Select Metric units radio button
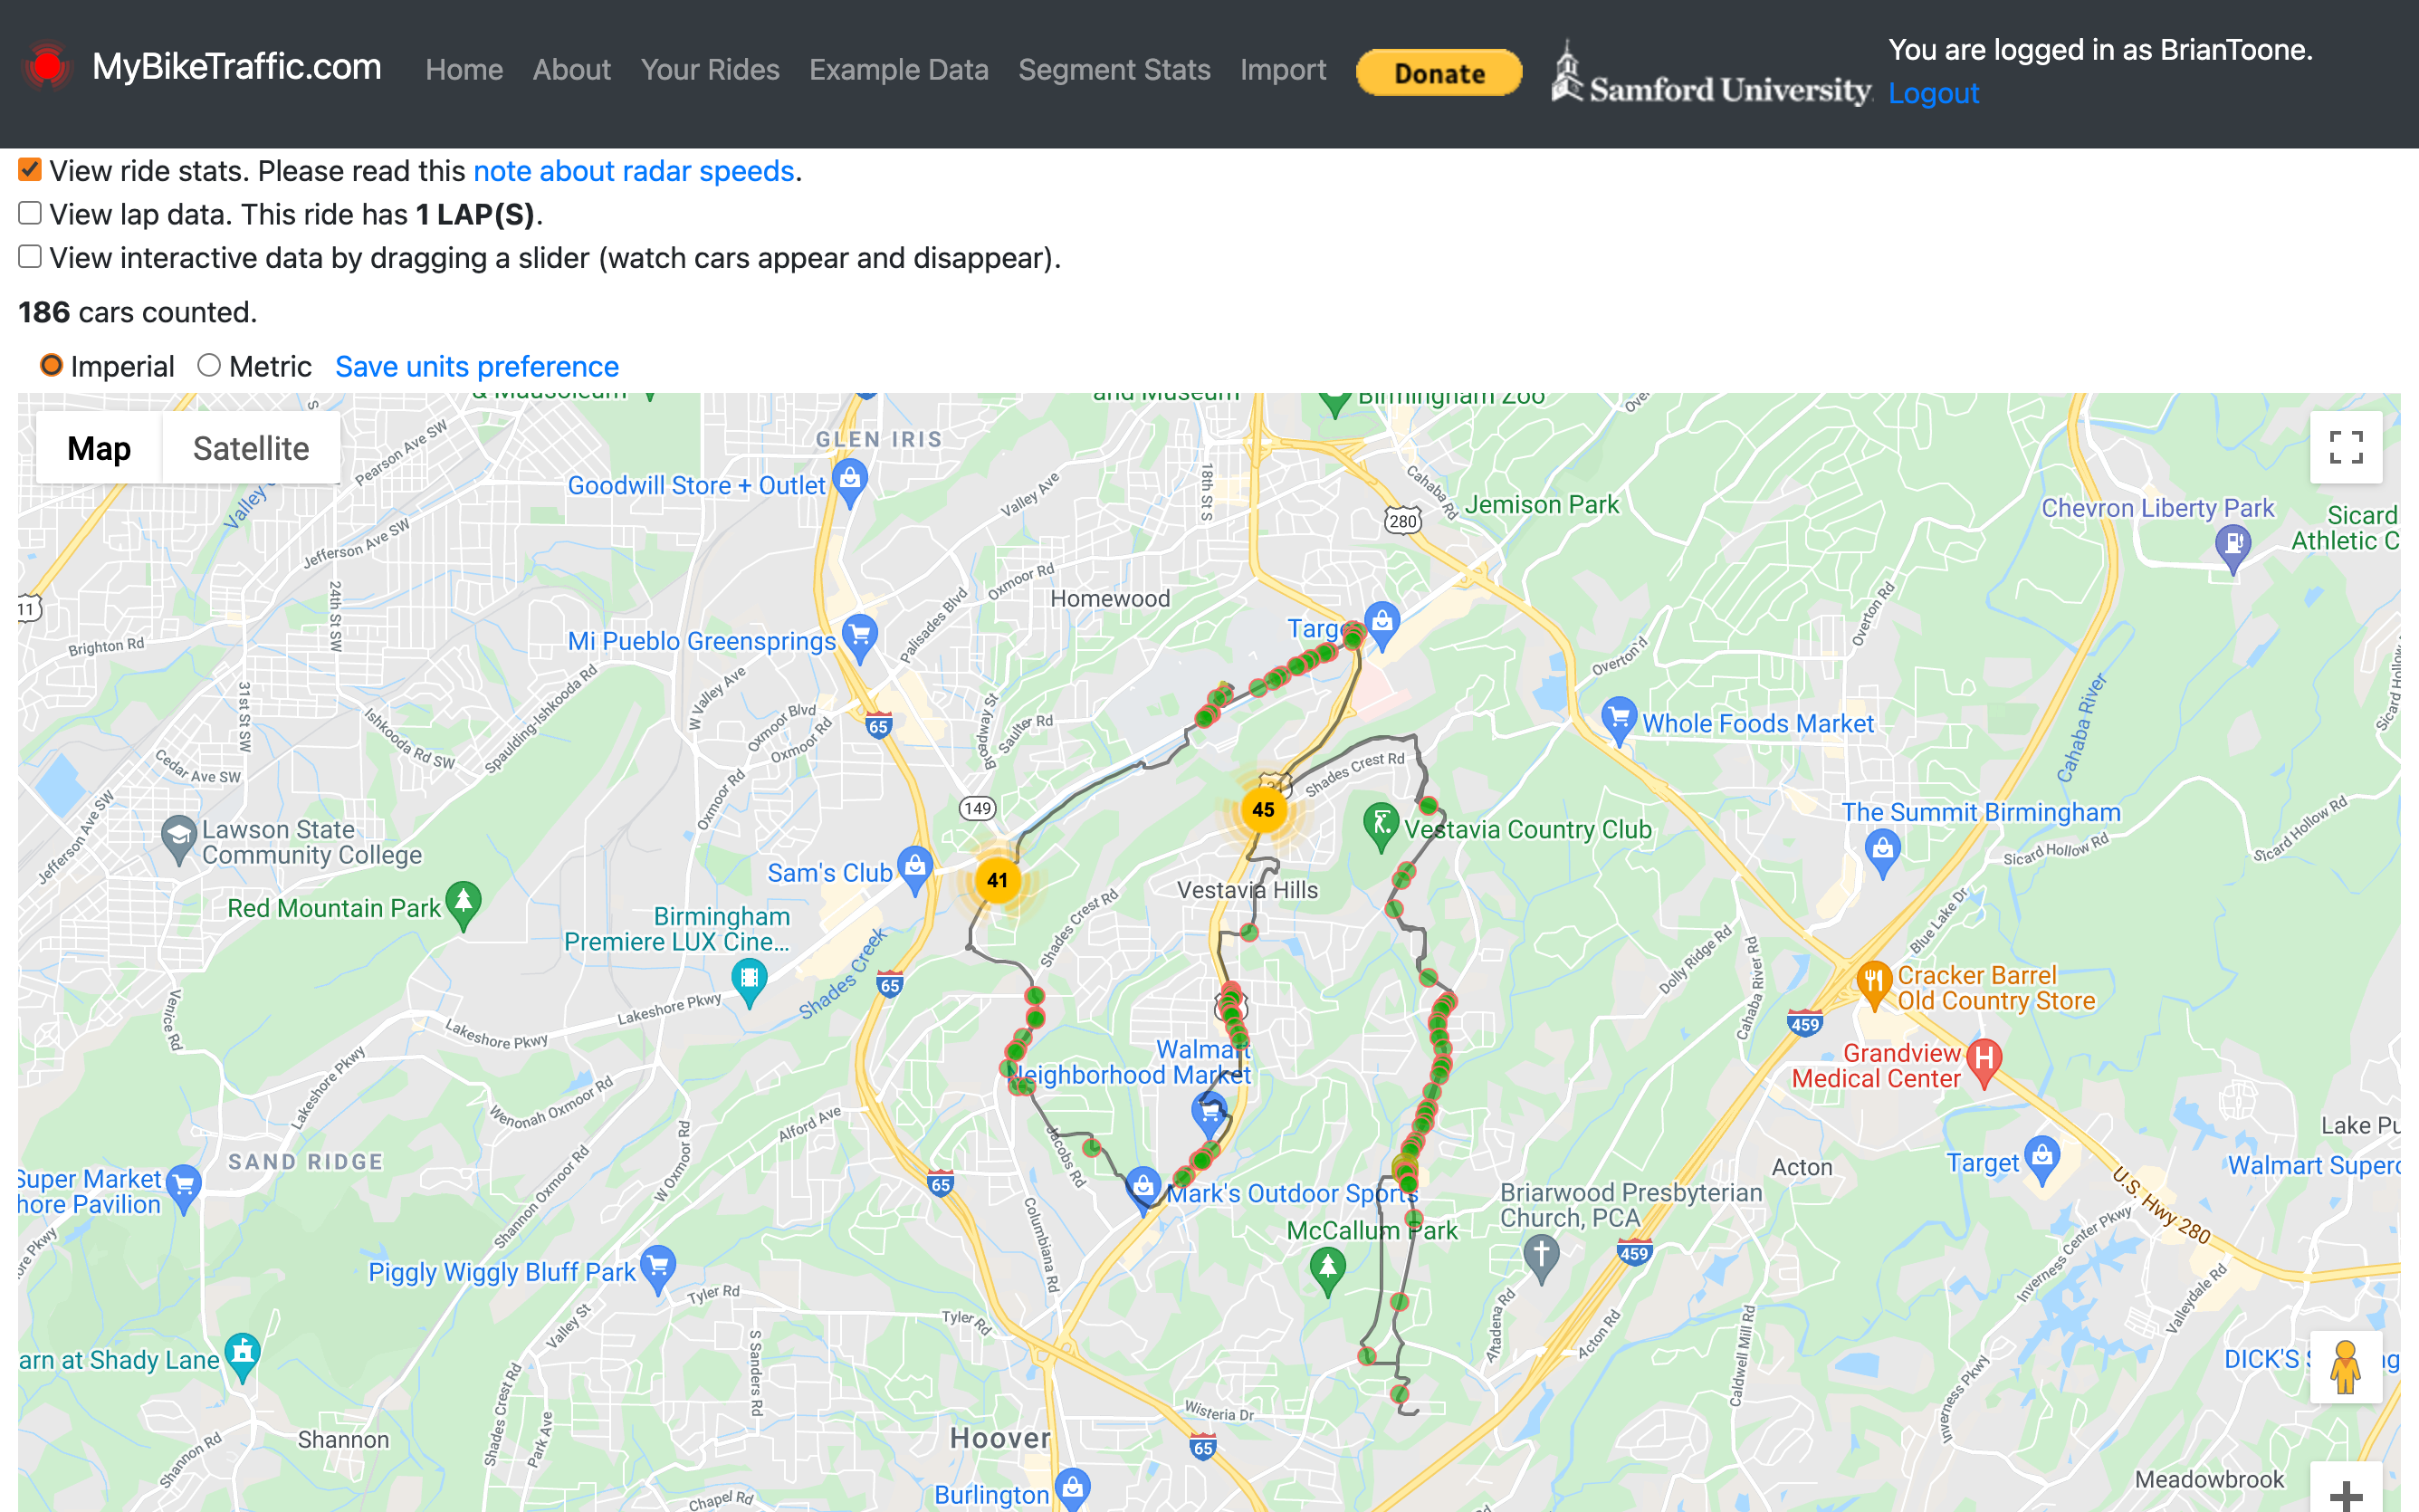The image size is (2419, 1512). click(x=209, y=365)
